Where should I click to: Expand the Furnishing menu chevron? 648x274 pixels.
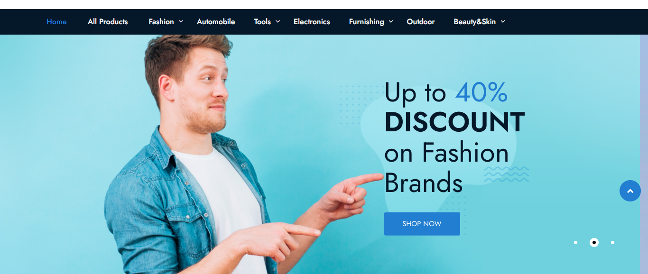[x=391, y=21]
